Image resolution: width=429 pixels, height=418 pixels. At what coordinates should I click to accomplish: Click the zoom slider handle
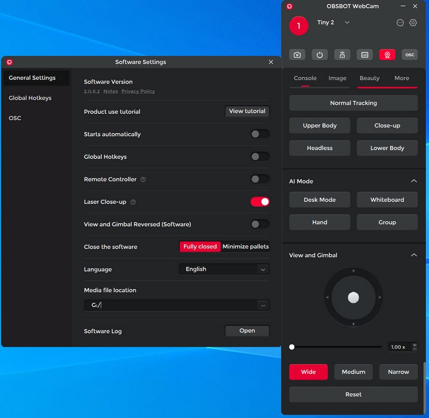(x=292, y=347)
